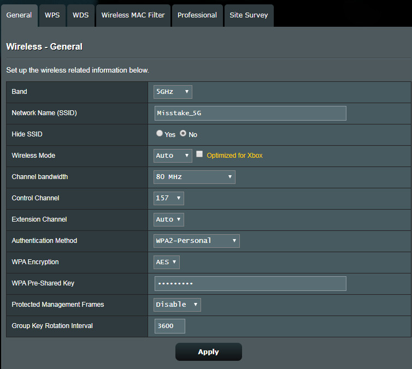Switch to Site Survey tab
Viewport: 412px width, 369px height.
(x=249, y=15)
